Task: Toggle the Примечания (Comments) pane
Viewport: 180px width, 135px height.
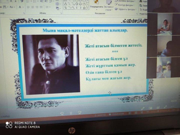Action: tap(116, 114)
